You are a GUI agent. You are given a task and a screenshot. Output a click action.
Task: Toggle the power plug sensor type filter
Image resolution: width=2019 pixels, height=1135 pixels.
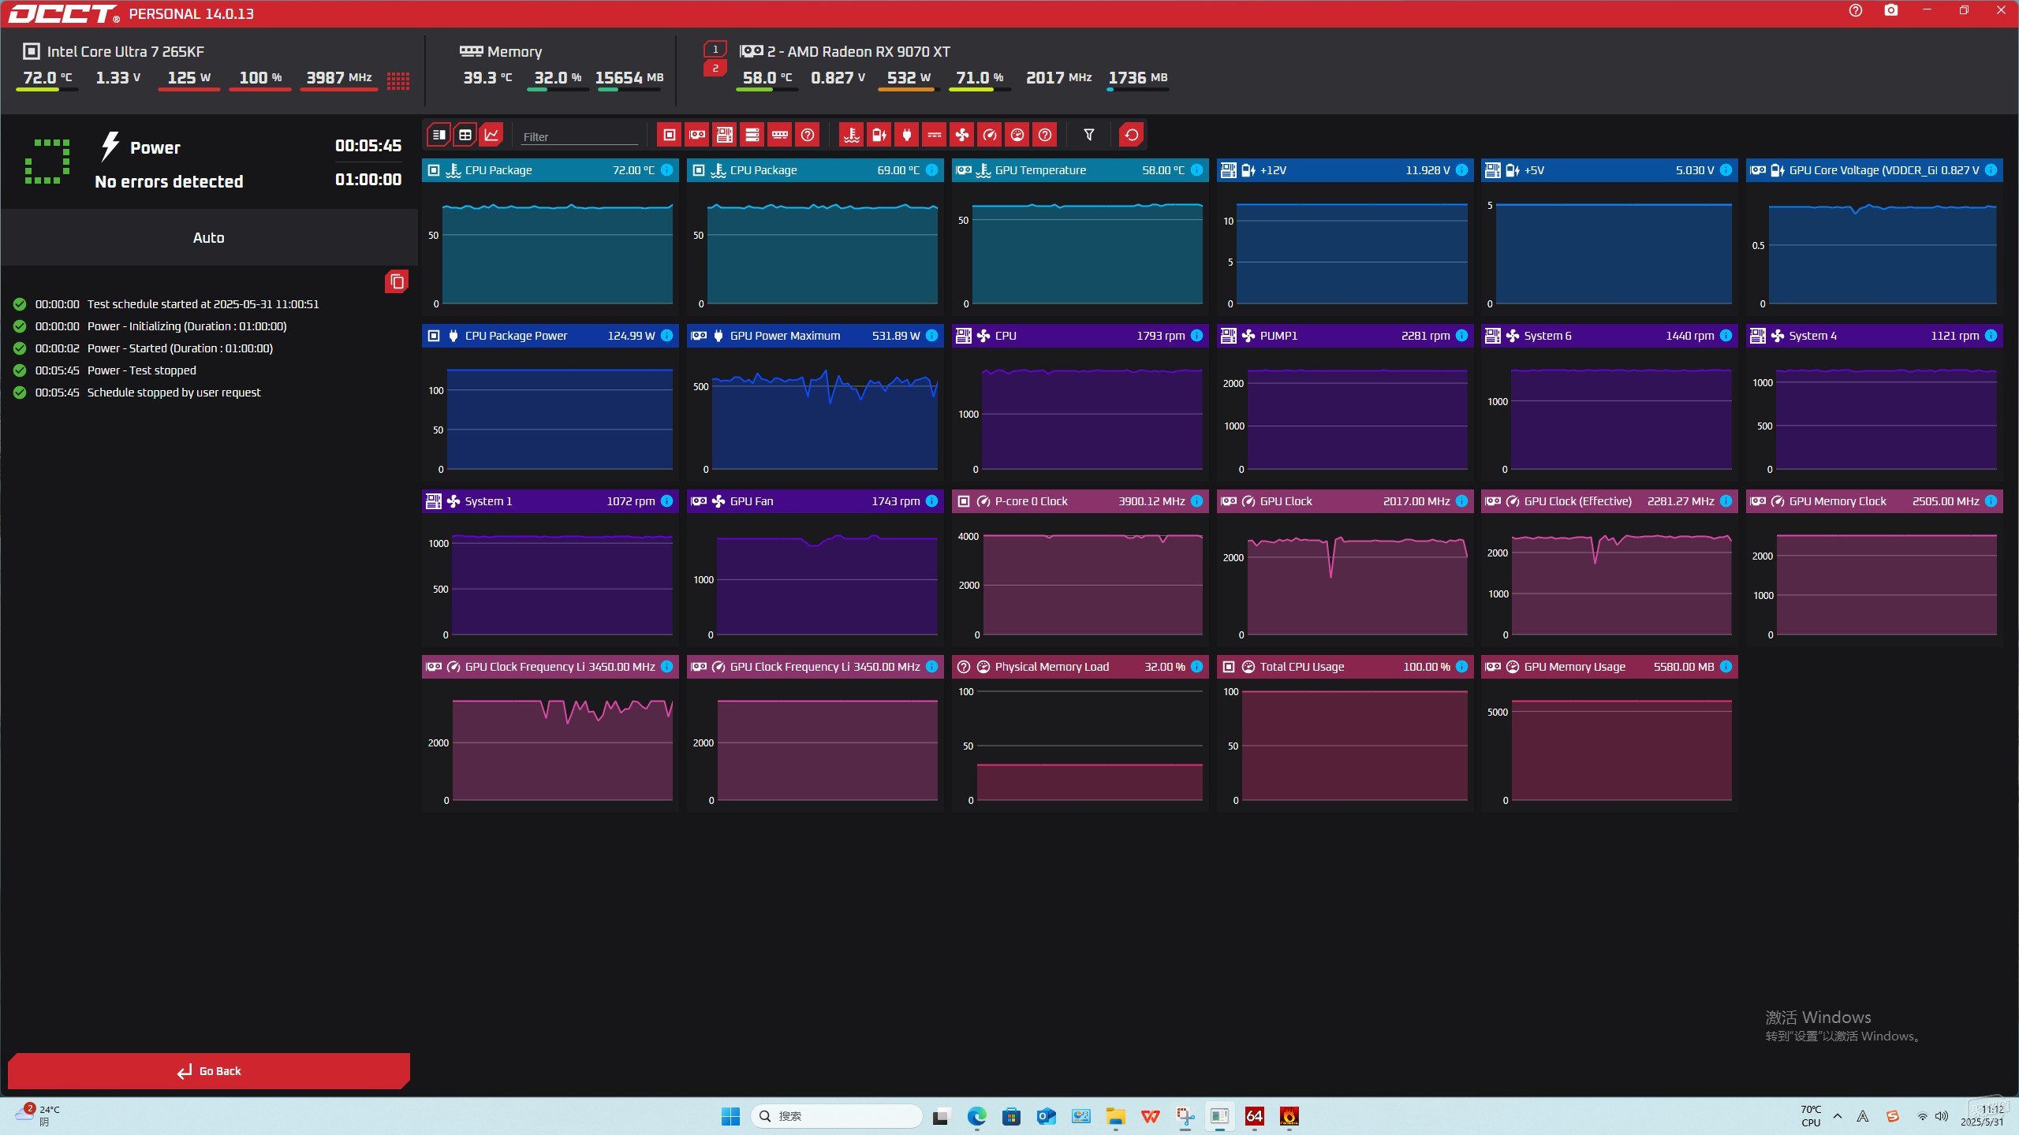(x=907, y=135)
